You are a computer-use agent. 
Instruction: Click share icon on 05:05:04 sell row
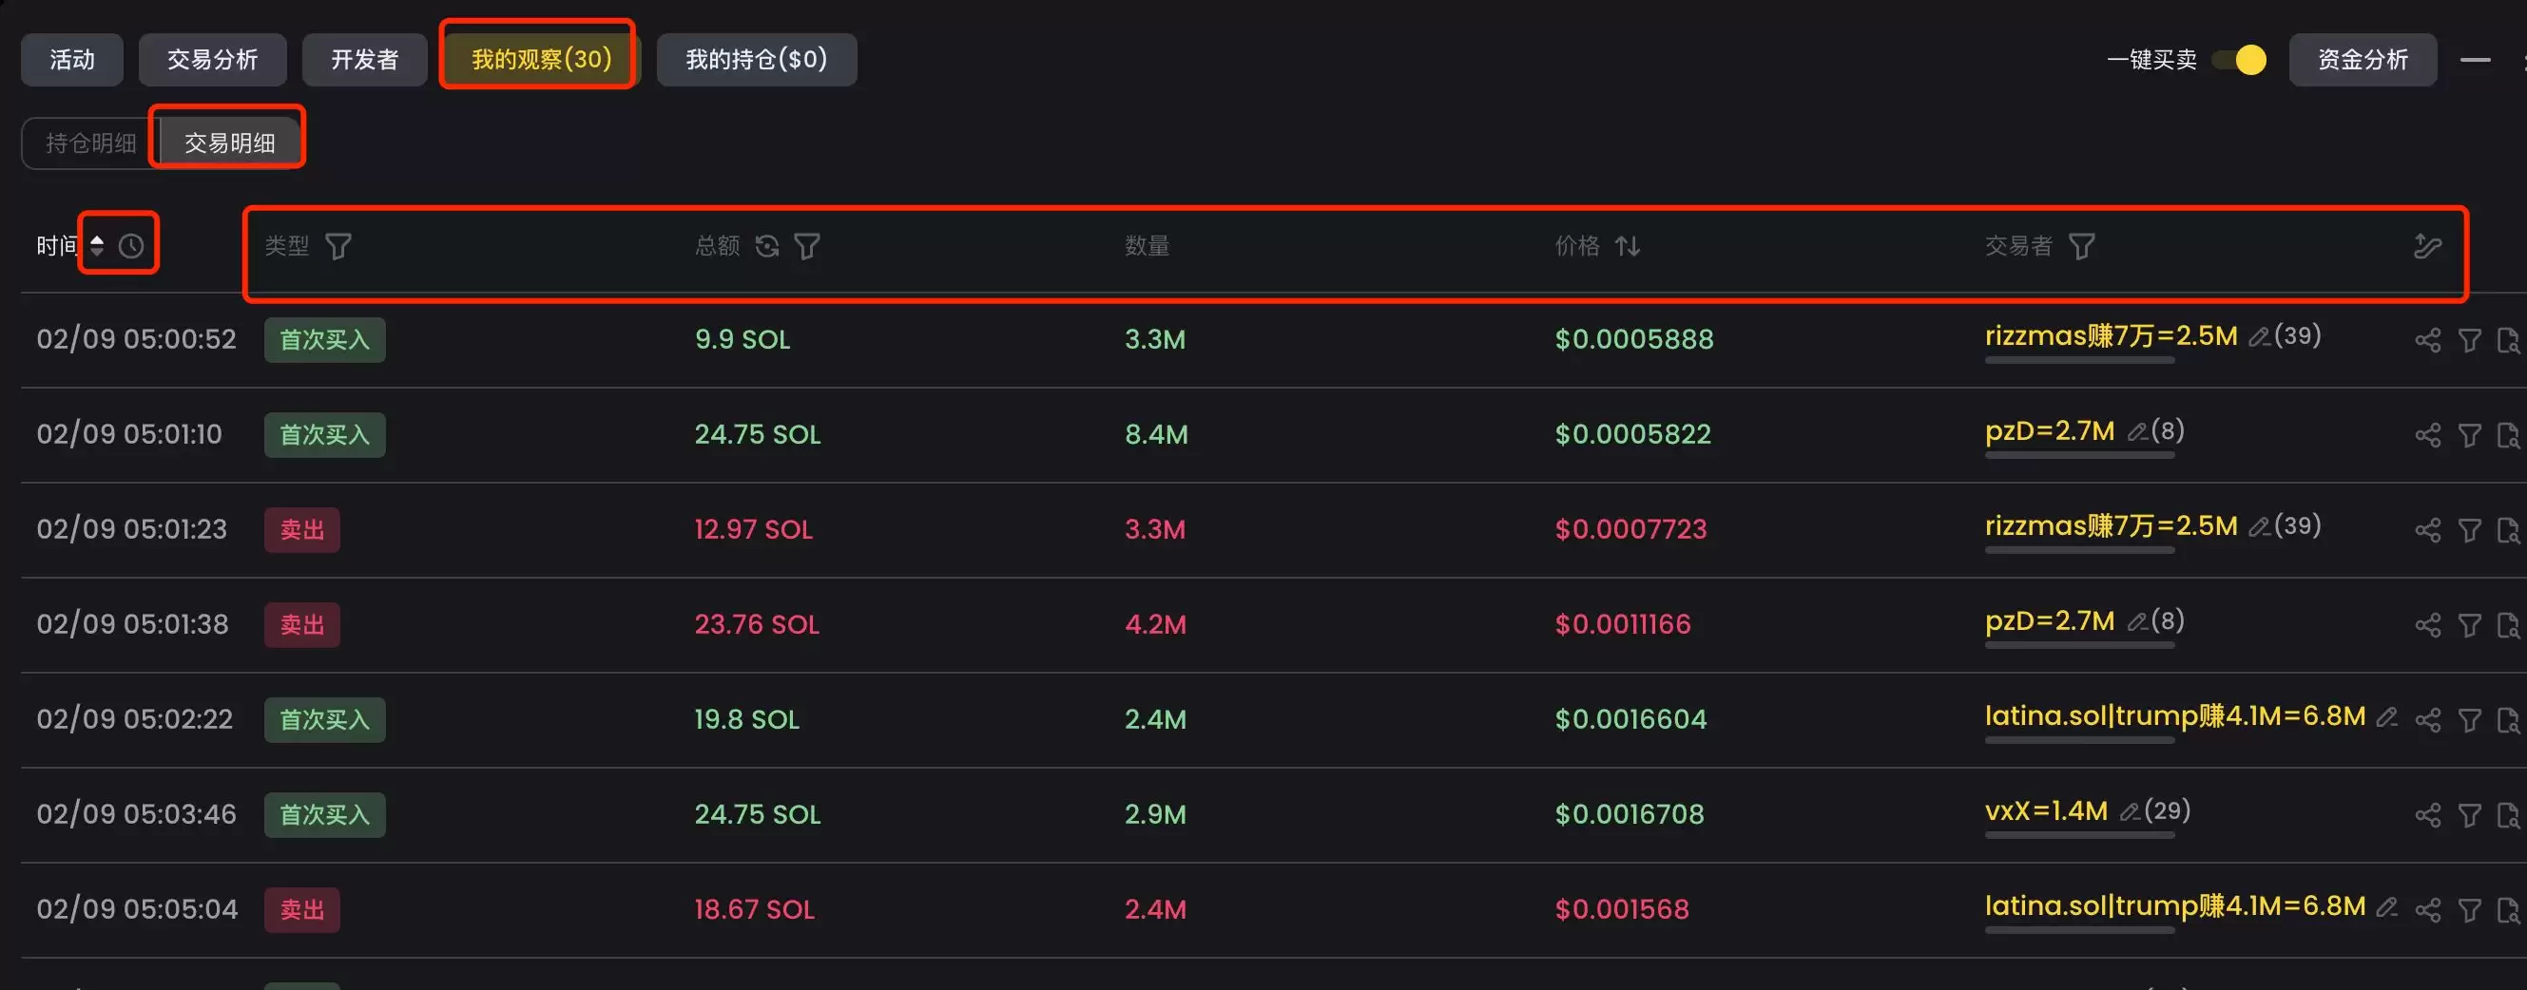tap(2427, 910)
